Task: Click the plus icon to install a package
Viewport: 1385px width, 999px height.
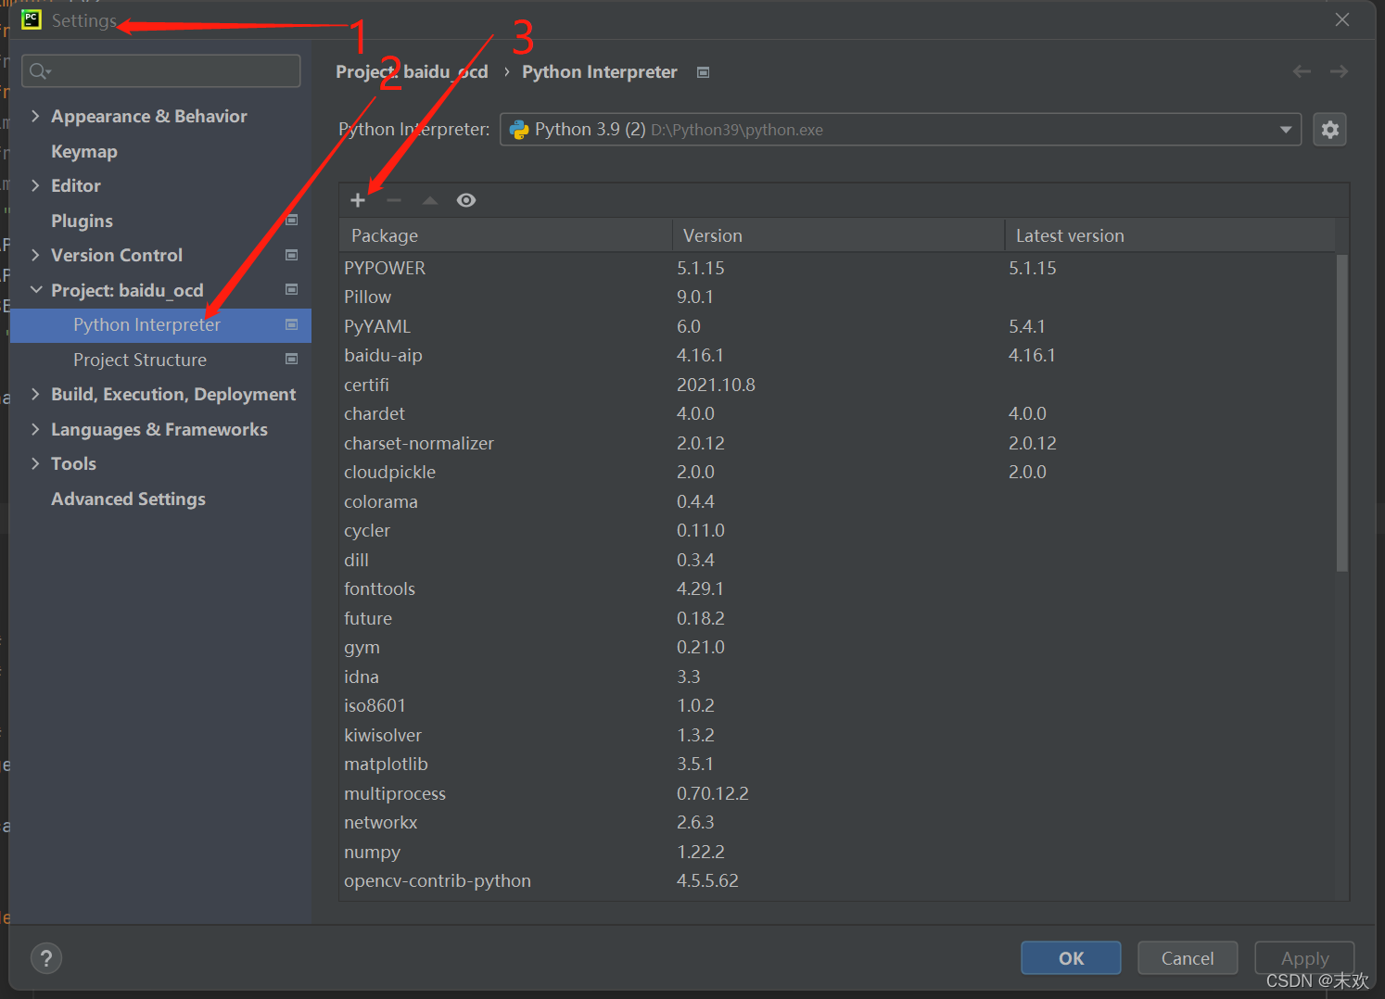Action: [358, 200]
